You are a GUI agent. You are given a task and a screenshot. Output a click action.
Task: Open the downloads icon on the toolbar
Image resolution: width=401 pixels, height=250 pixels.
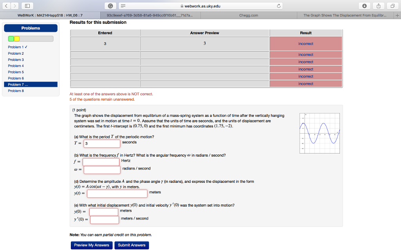coord(365,5)
